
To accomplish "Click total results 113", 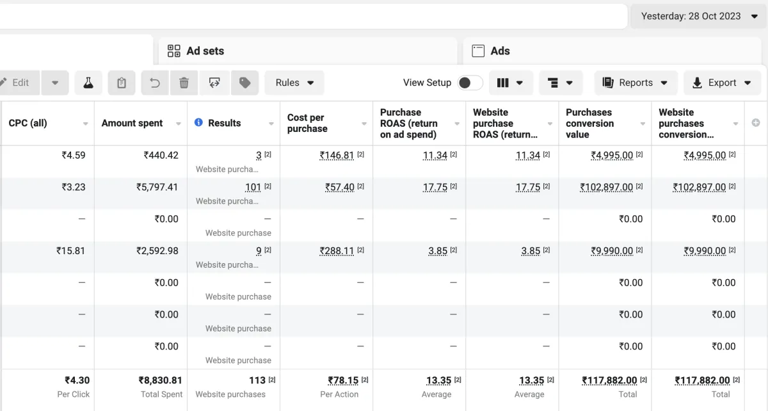I will tap(257, 380).
